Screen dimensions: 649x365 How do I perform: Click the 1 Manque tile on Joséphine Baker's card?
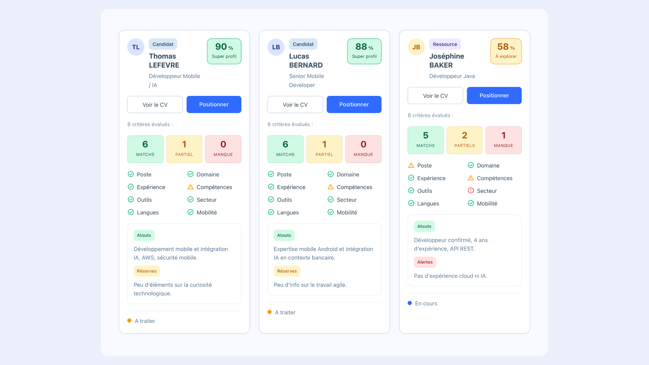(x=504, y=140)
